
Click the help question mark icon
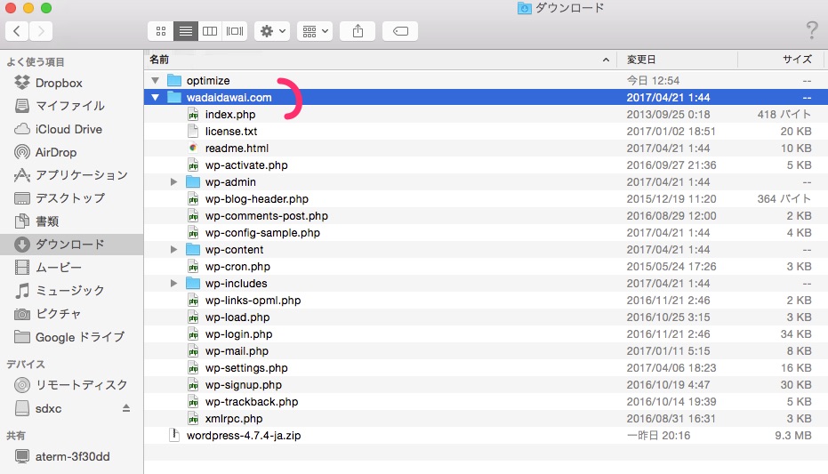coord(812,30)
